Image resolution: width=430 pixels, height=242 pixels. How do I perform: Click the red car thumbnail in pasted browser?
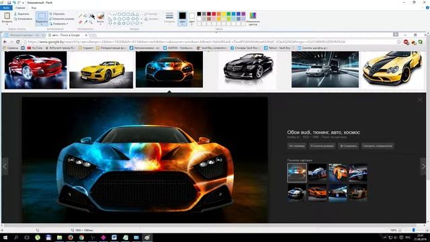[36, 70]
